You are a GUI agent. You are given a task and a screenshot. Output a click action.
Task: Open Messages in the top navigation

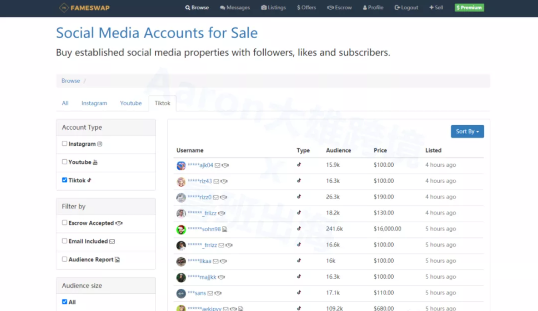235,8
